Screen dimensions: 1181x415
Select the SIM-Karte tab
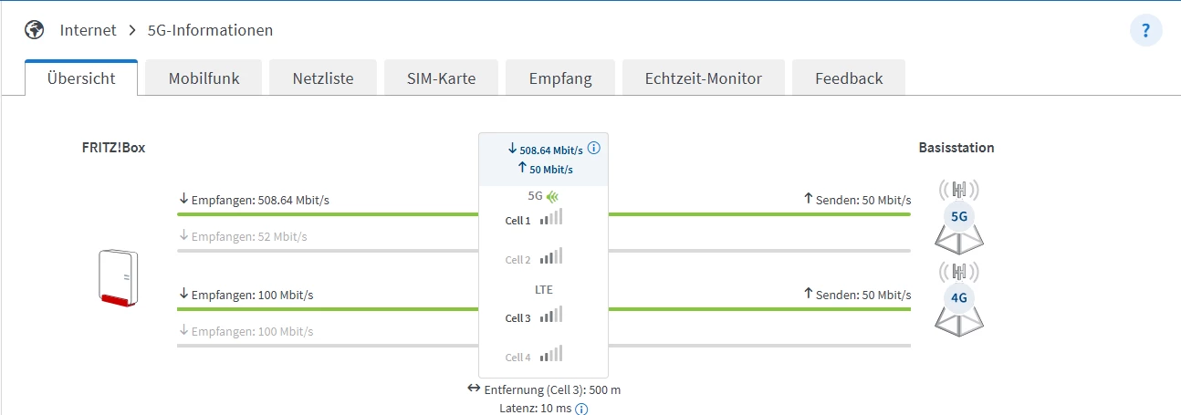441,78
